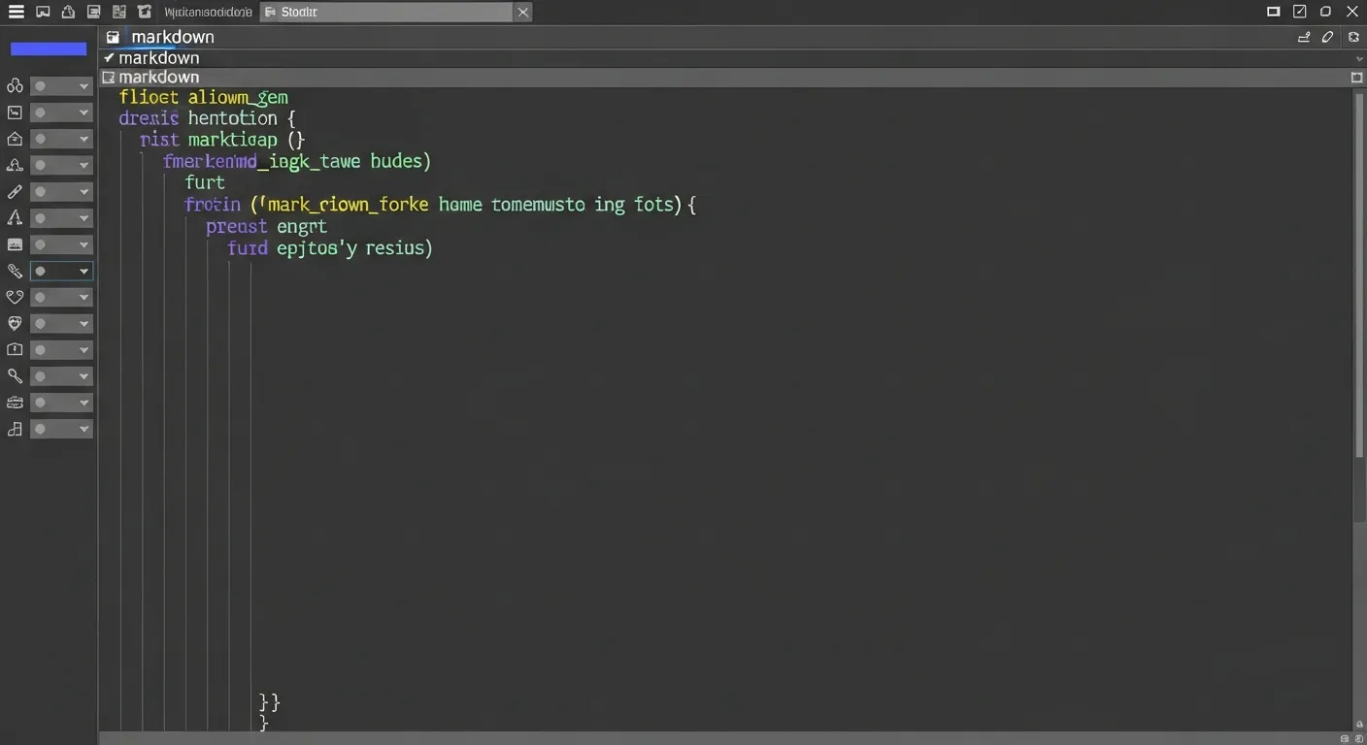This screenshot has width=1367, height=745.
Task: Click the code line 'nist marktioap (}'
Action: click(x=222, y=140)
